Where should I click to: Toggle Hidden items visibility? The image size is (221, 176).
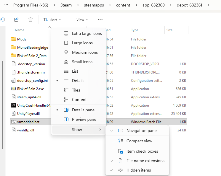137,170
